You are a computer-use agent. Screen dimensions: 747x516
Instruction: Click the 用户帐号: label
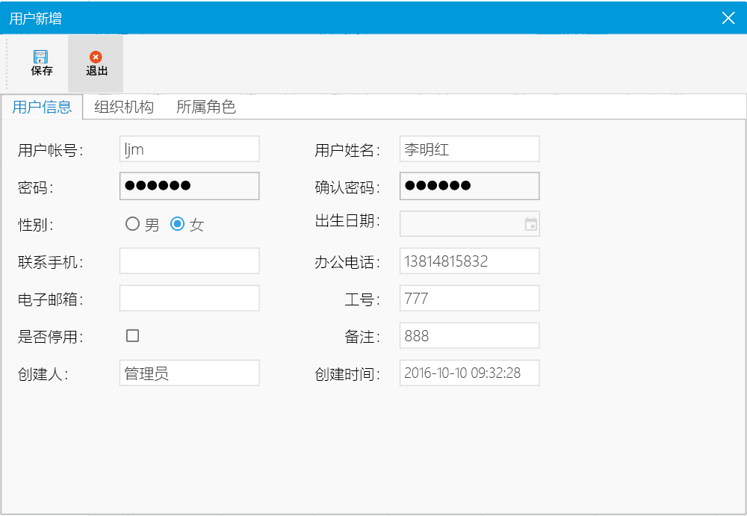[x=51, y=150]
